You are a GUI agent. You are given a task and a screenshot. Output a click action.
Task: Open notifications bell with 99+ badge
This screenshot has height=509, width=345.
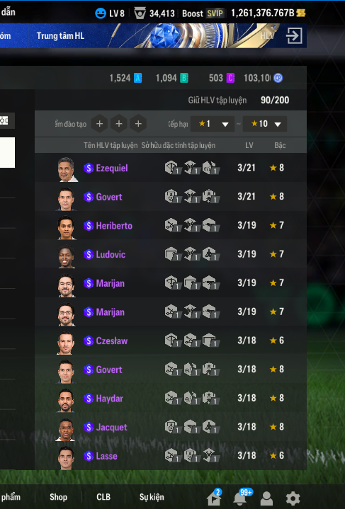(240, 498)
